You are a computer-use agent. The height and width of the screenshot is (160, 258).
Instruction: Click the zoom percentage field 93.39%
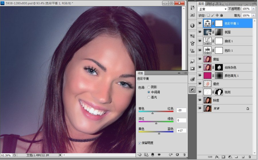pyautogui.click(x=6, y=155)
